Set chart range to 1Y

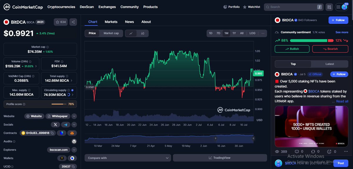coord(234,33)
